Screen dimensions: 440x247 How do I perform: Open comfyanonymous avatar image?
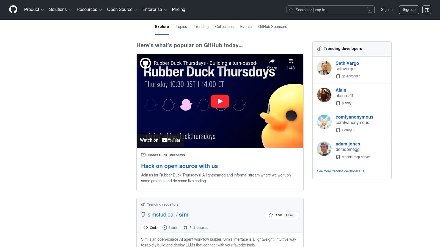(324, 122)
